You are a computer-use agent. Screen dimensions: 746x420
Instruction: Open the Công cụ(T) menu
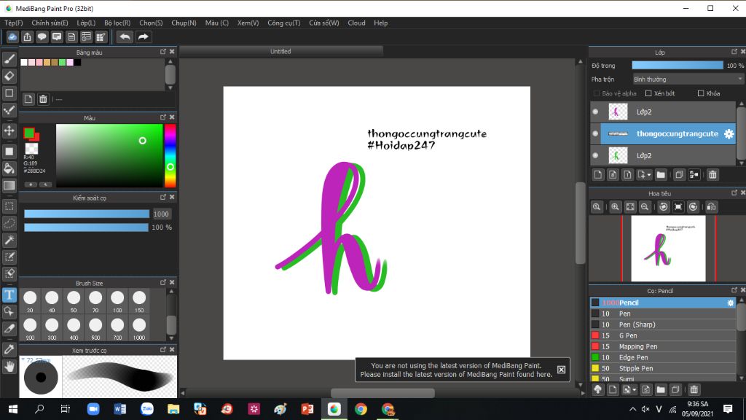[283, 23]
